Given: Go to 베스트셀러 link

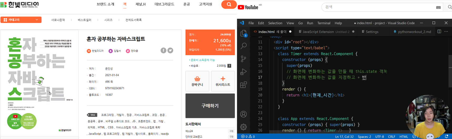Looking at the screenshot, I should tap(85, 20).
